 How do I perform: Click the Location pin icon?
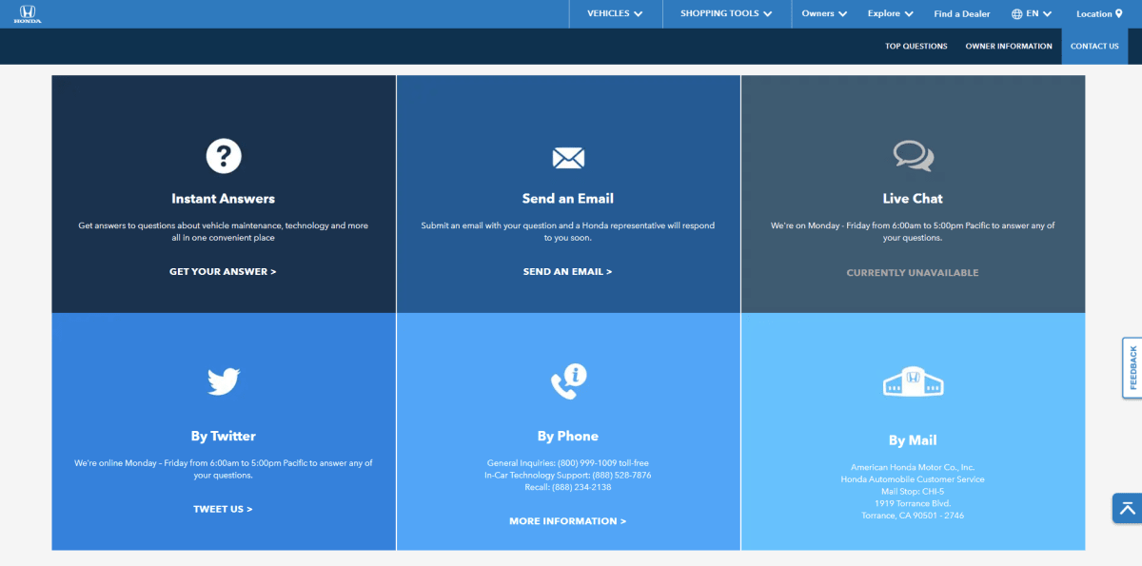click(x=1119, y=13)
